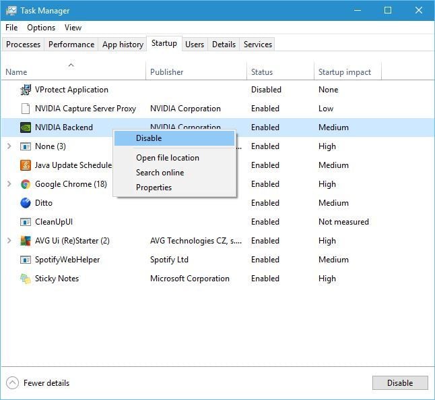Switch to the Services tab

click(258, 45)
